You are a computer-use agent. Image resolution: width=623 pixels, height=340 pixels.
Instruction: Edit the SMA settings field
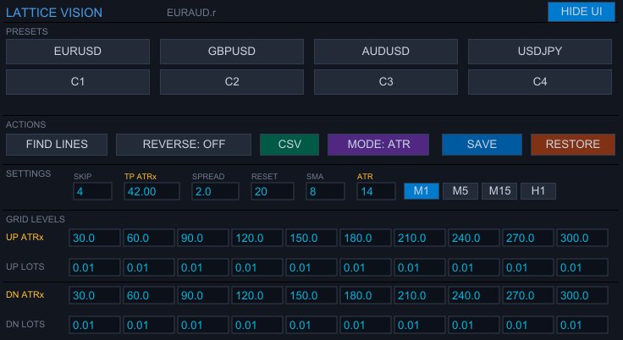pyautogui.click(x=325, y=192)
